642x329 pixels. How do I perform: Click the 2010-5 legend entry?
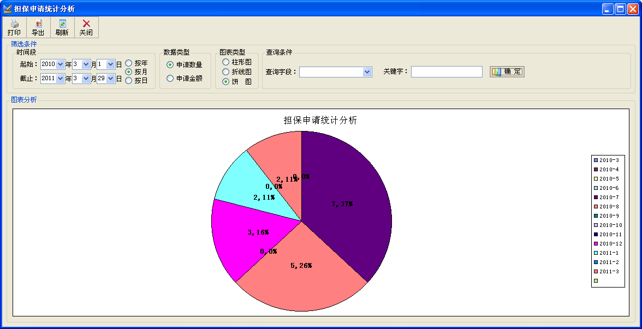click(607, 179)
